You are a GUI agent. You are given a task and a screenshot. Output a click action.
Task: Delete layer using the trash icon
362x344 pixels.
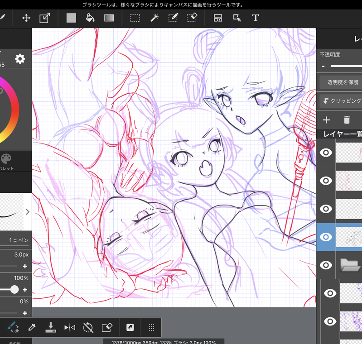(x=347, y=120)
